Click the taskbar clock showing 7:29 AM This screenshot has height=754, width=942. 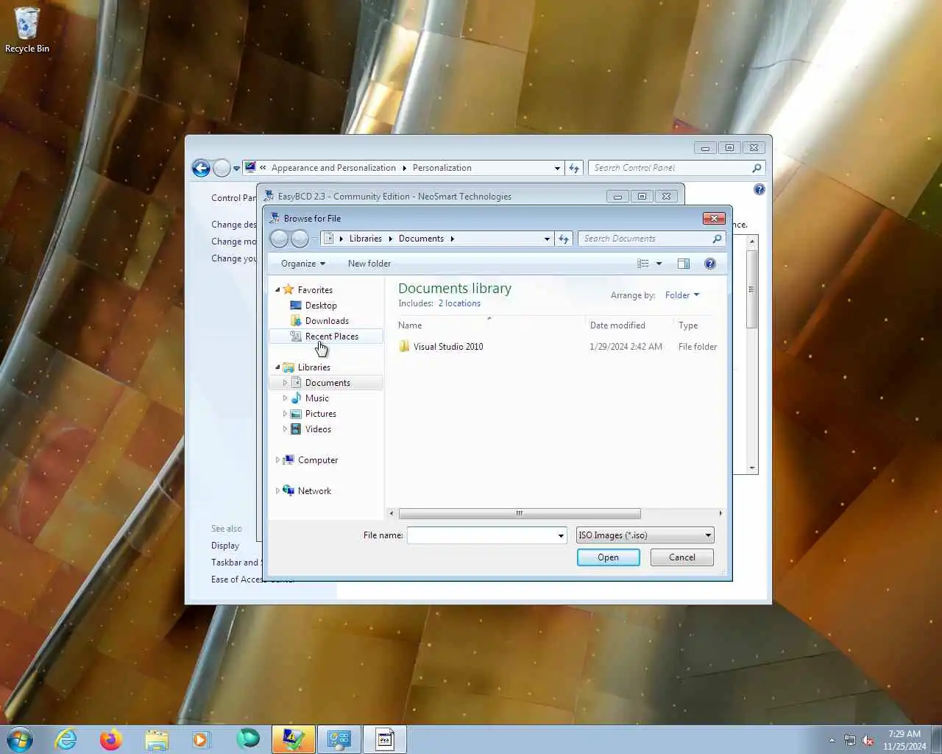tap(904, 740)
